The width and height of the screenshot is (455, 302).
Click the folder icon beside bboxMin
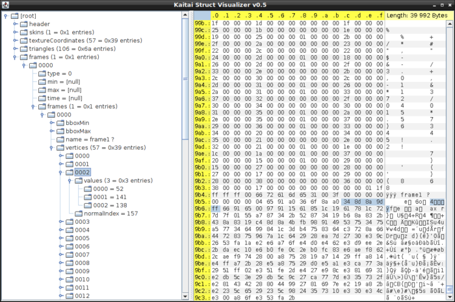59,122
